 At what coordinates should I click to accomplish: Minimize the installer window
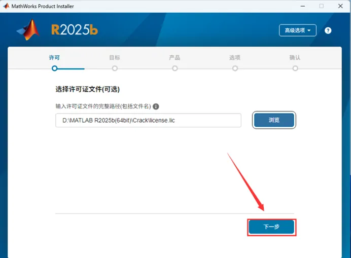[x=303, y=6]
